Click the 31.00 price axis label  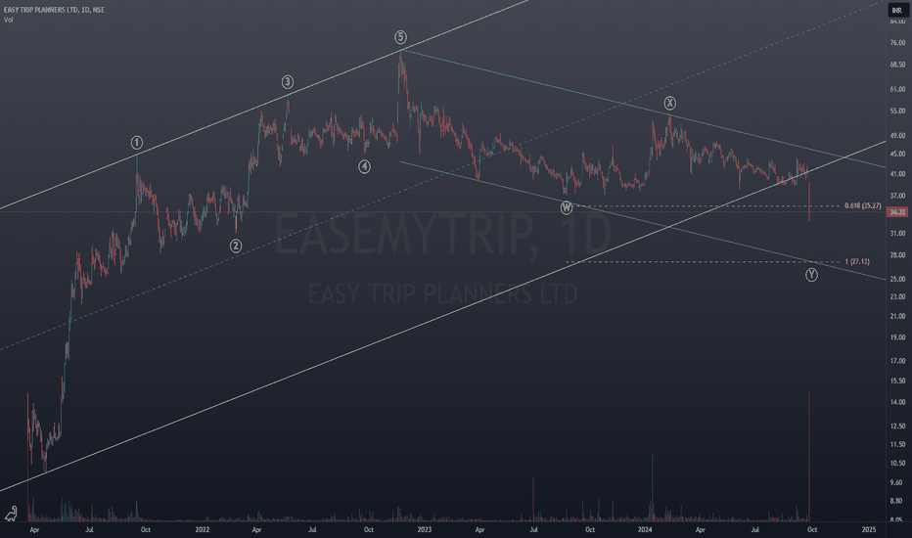pos(897,233)
